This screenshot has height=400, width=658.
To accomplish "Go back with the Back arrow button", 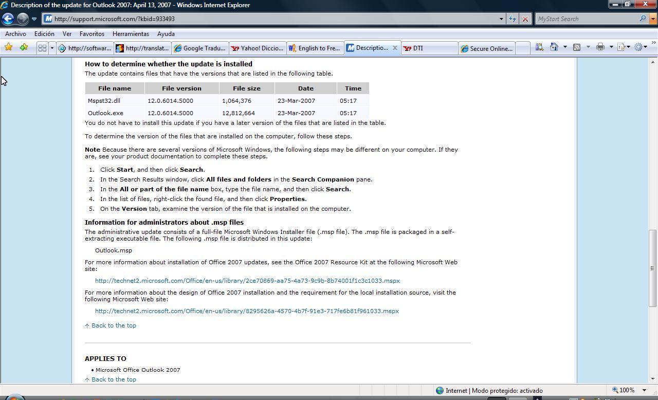I will [x=8, y=19].
